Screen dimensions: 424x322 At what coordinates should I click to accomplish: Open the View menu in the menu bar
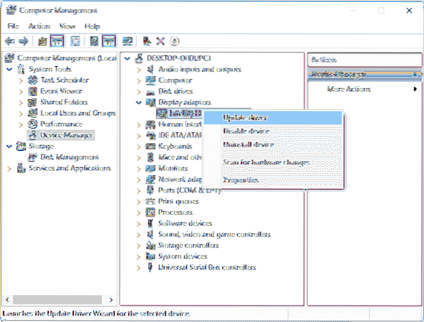tap(67, 26)
